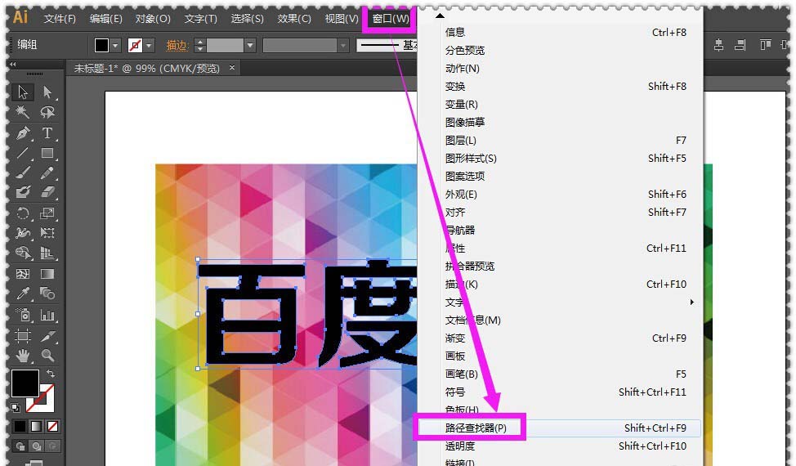Select the Type tool

click(47, 133)
